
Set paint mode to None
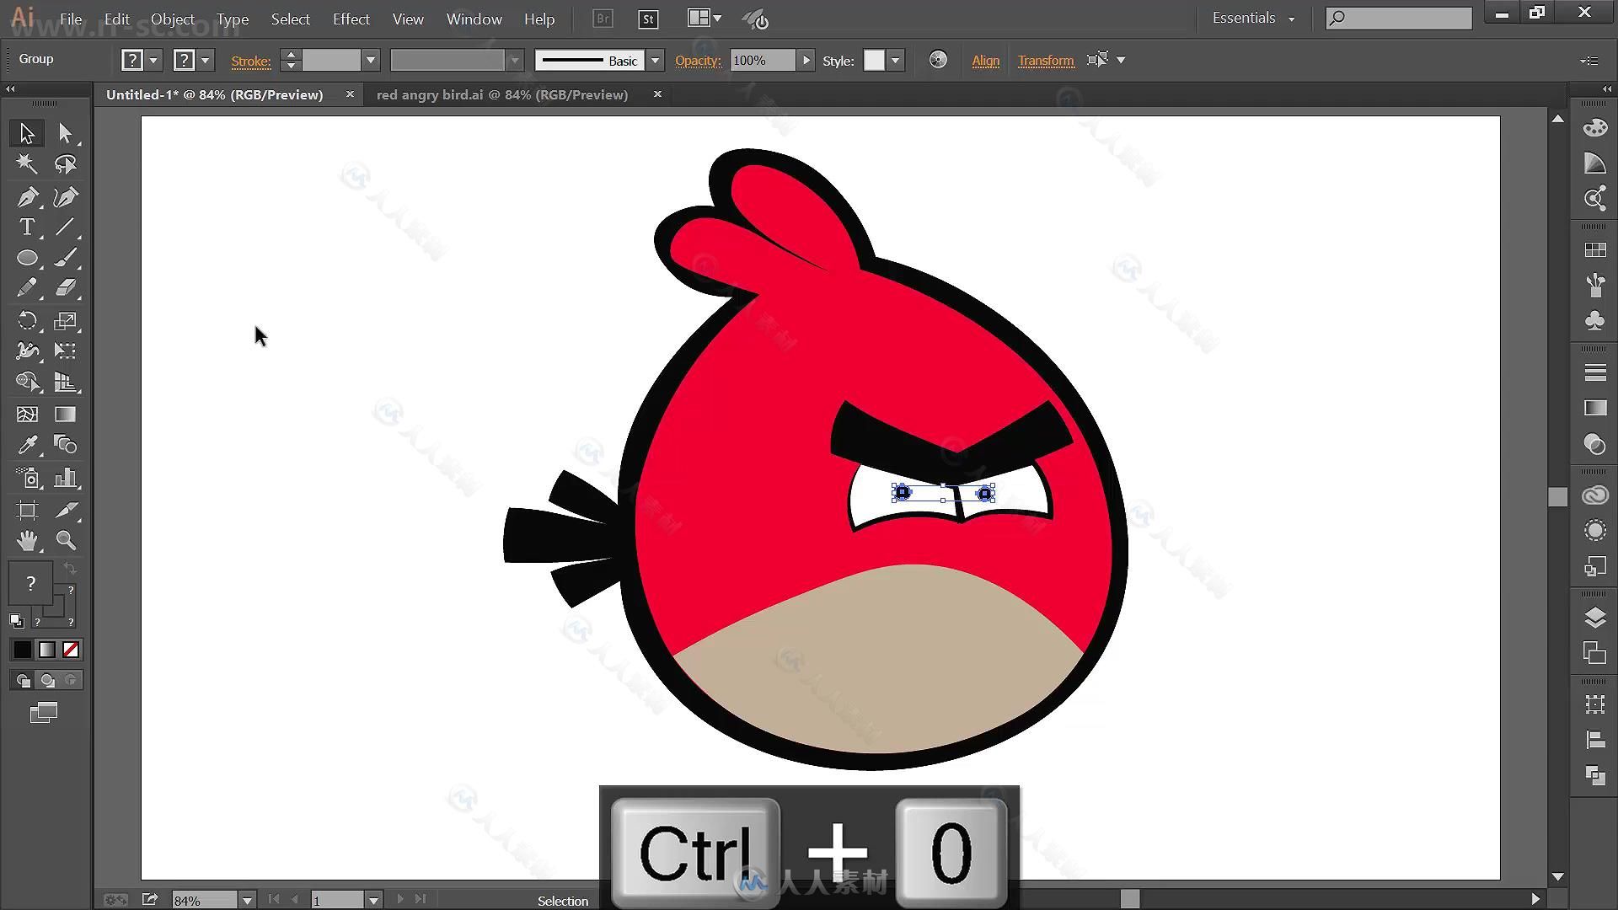[71, 650]
